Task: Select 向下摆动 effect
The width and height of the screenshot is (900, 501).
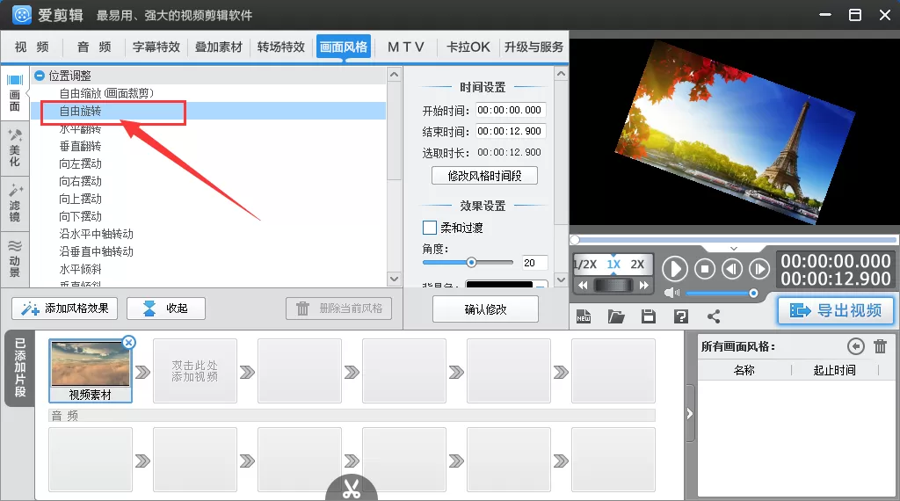Action: [80, 216]
